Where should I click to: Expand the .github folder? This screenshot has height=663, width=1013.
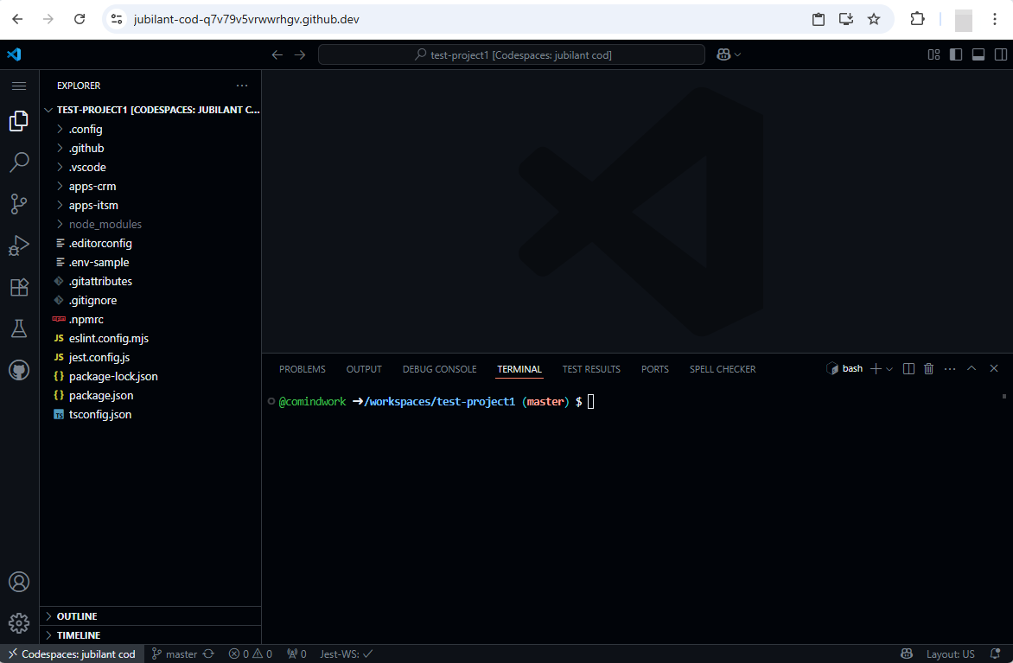click(x=150, y=148)
